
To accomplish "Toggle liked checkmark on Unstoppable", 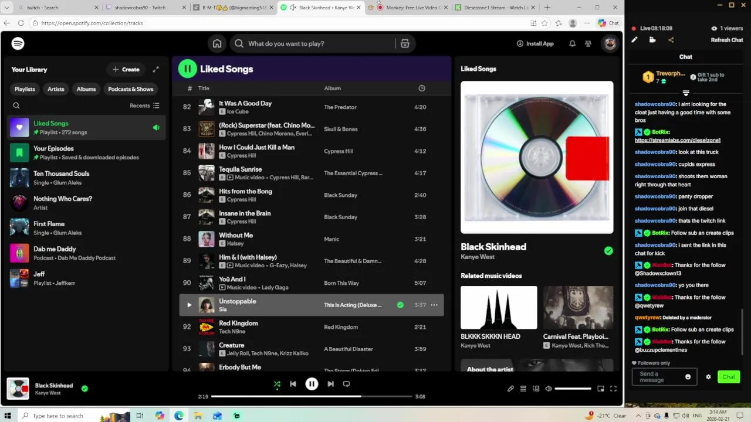I will (x=400, y=305).
